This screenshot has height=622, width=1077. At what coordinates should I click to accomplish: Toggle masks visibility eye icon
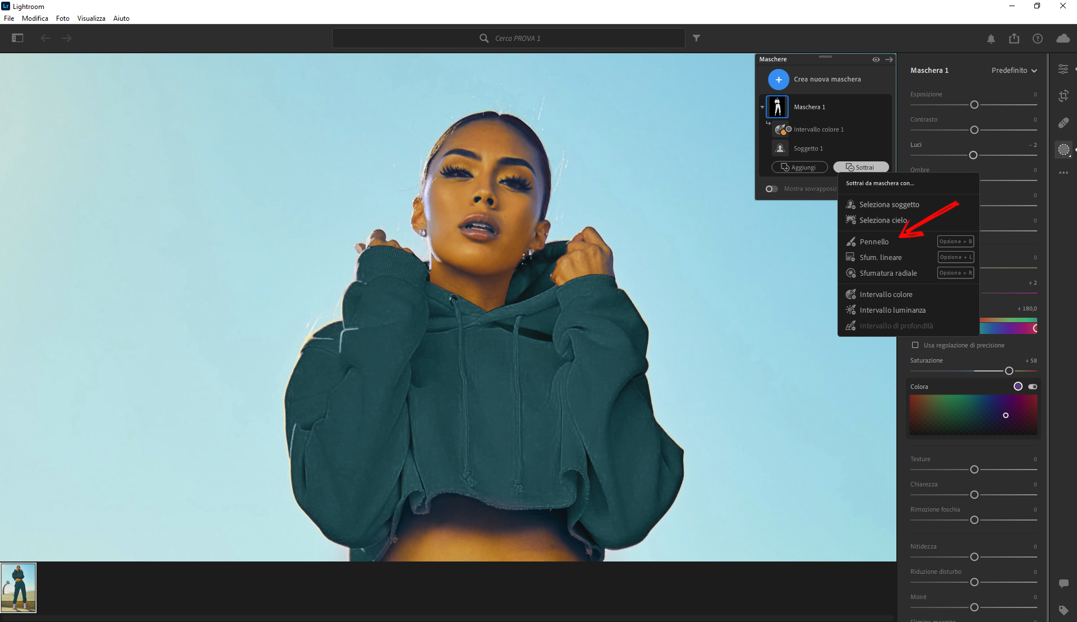[876, 59]
